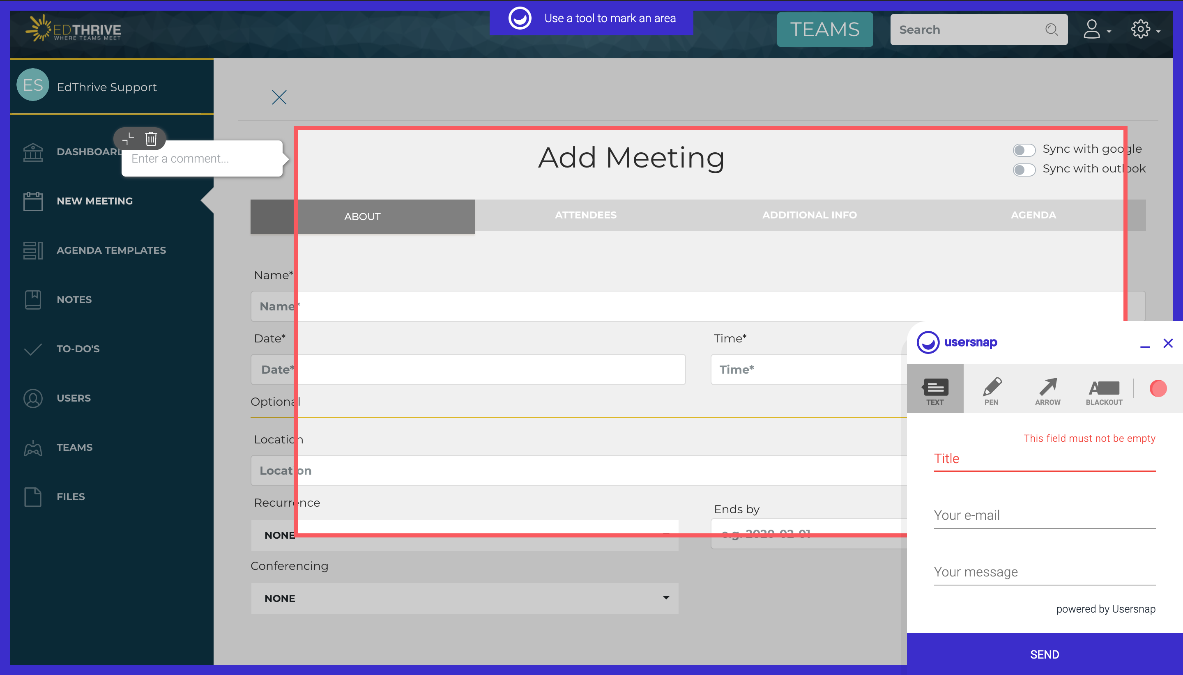Viewport: 1183px width, 675px height.
Task: Delete the annotation with trash icon
Action: [x=151, y=139]
